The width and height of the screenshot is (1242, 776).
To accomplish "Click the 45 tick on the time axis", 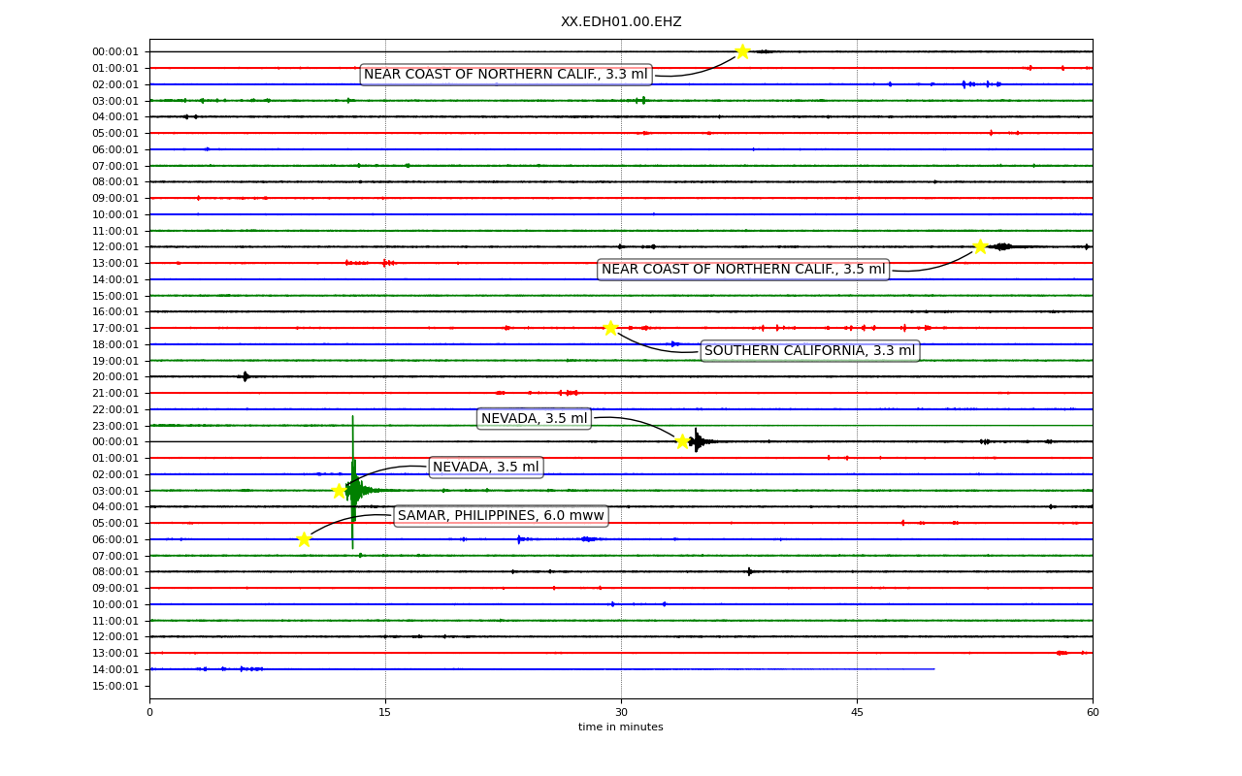I will click(x=857, y=713).
